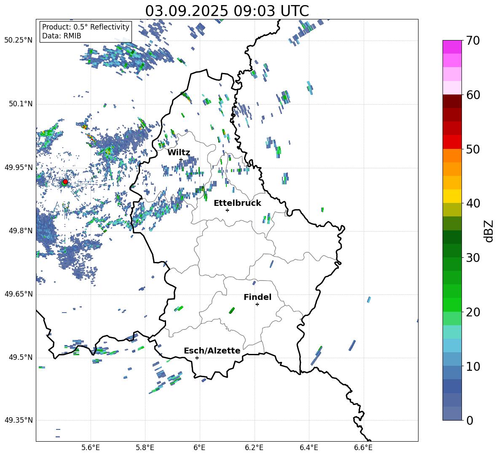Screen dimensions: 499x456
Task: Click the 49.5°N latitude label
Action: 20,357
